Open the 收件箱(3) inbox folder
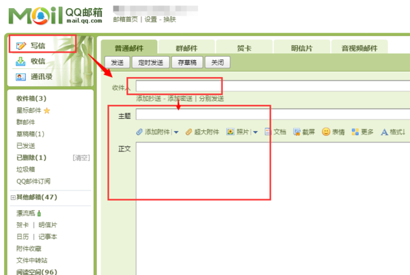This screenshot has width=410, height=275. pyautogui.click(x=31, y=98)
